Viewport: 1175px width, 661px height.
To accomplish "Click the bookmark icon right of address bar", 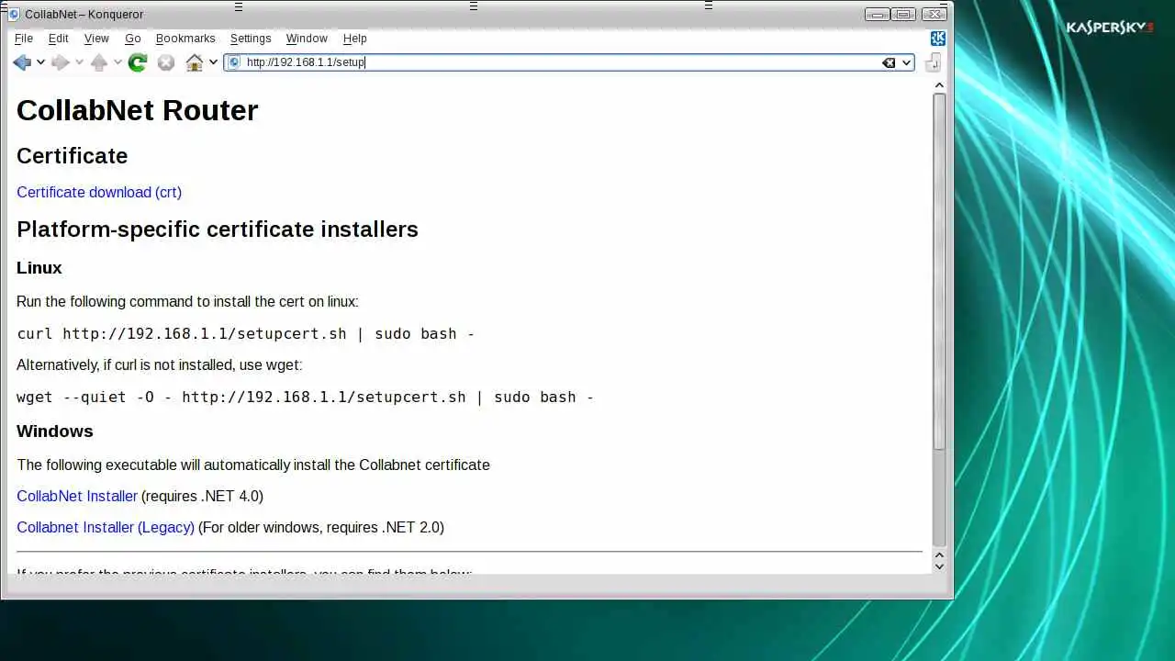I will click(x=934, y=62).
